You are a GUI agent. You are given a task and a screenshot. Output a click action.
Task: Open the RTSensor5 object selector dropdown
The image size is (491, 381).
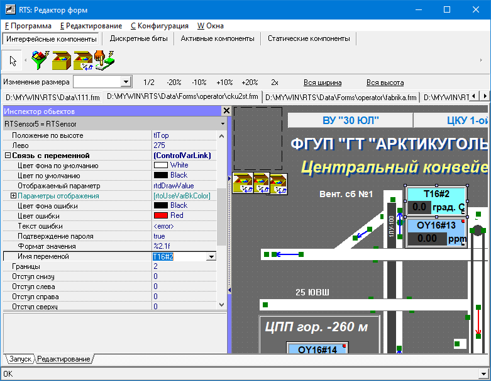point(223,124)
